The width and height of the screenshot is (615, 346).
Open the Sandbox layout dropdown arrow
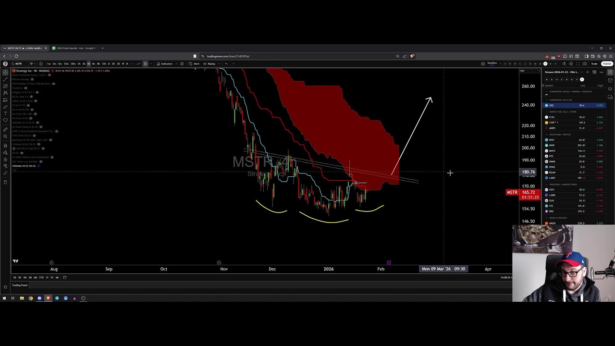click(500, 63)
